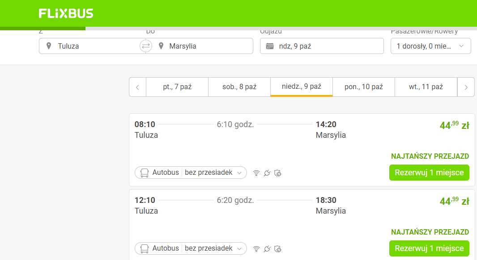
Task: Click the Marsylia destination field
Action: (x=202, y=46)
